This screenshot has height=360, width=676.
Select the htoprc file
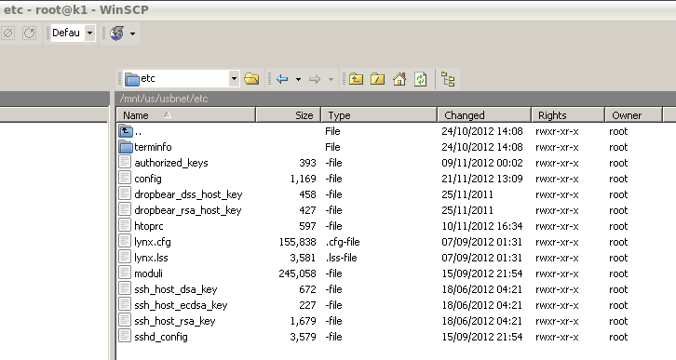tap(149, 226)
